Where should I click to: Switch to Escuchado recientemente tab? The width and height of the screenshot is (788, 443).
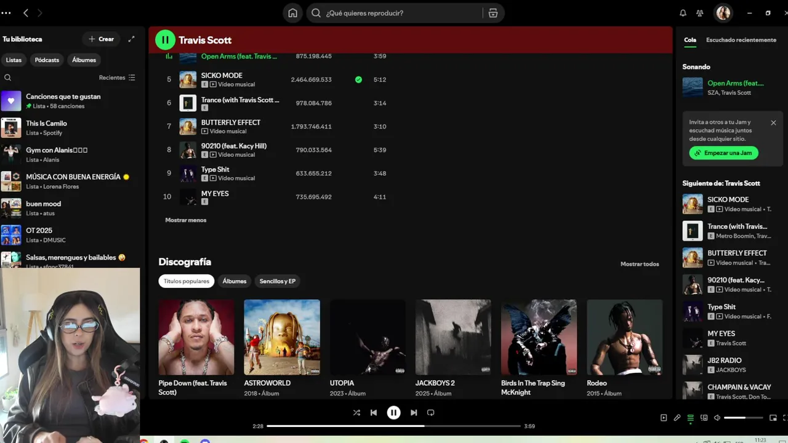tap(741, 40)
